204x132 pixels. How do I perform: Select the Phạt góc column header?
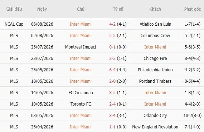(193, 9)
